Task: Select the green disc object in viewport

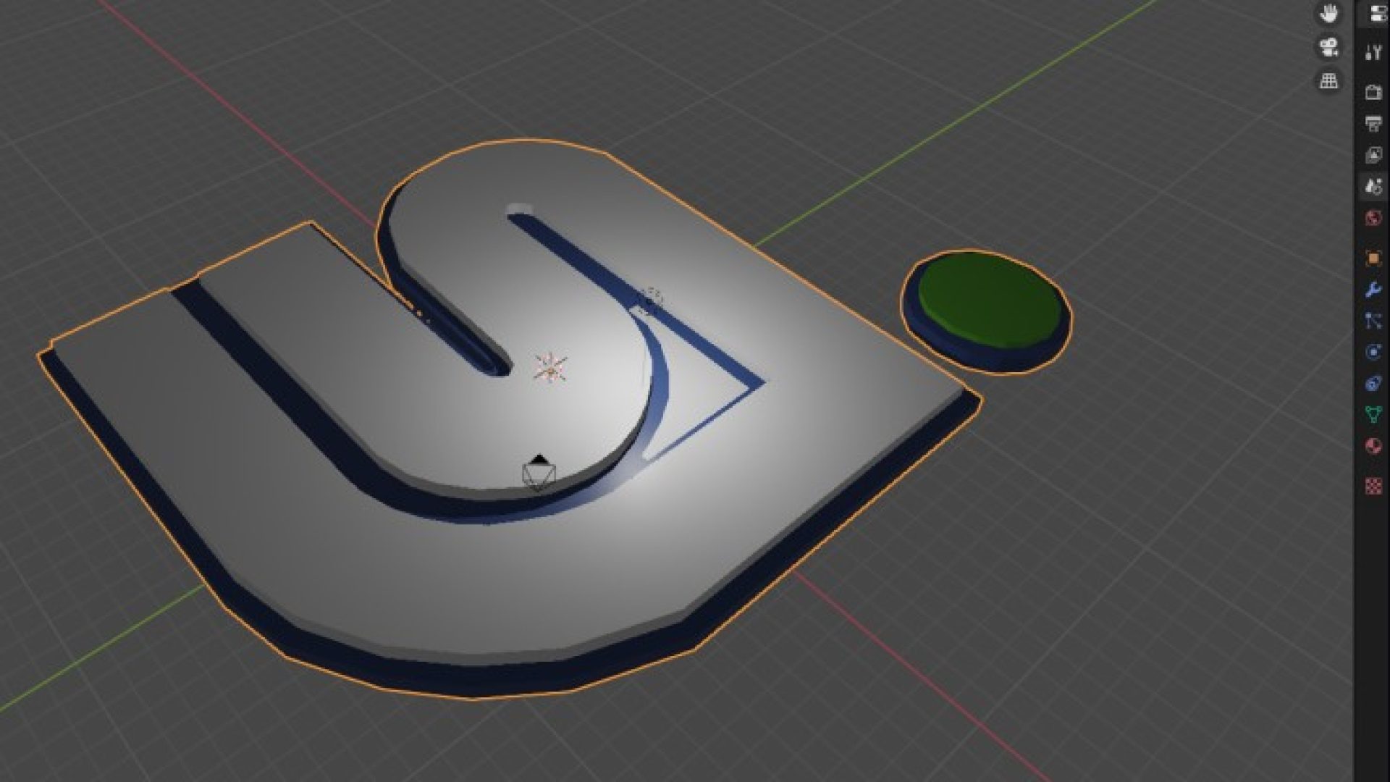Action: coord(986,311)
